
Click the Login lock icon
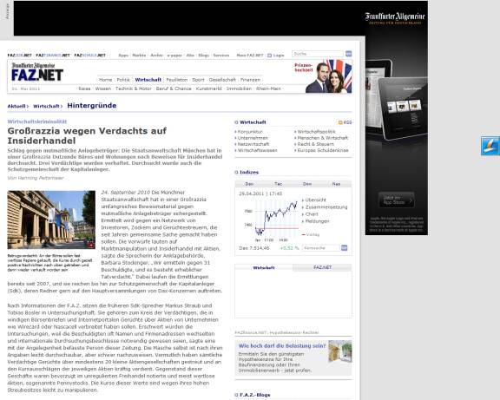pos(269,56)
